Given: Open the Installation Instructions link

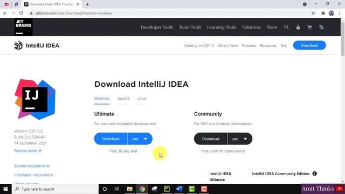Looking at the screenshot, I should pyautogui.click(x=33, y=175).
